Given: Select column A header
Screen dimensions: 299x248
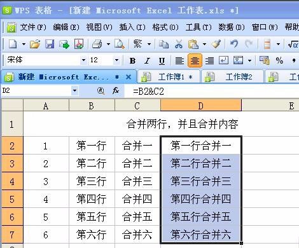Looking at the screenshot, I should pyautogui.click(x=46, y=106).
